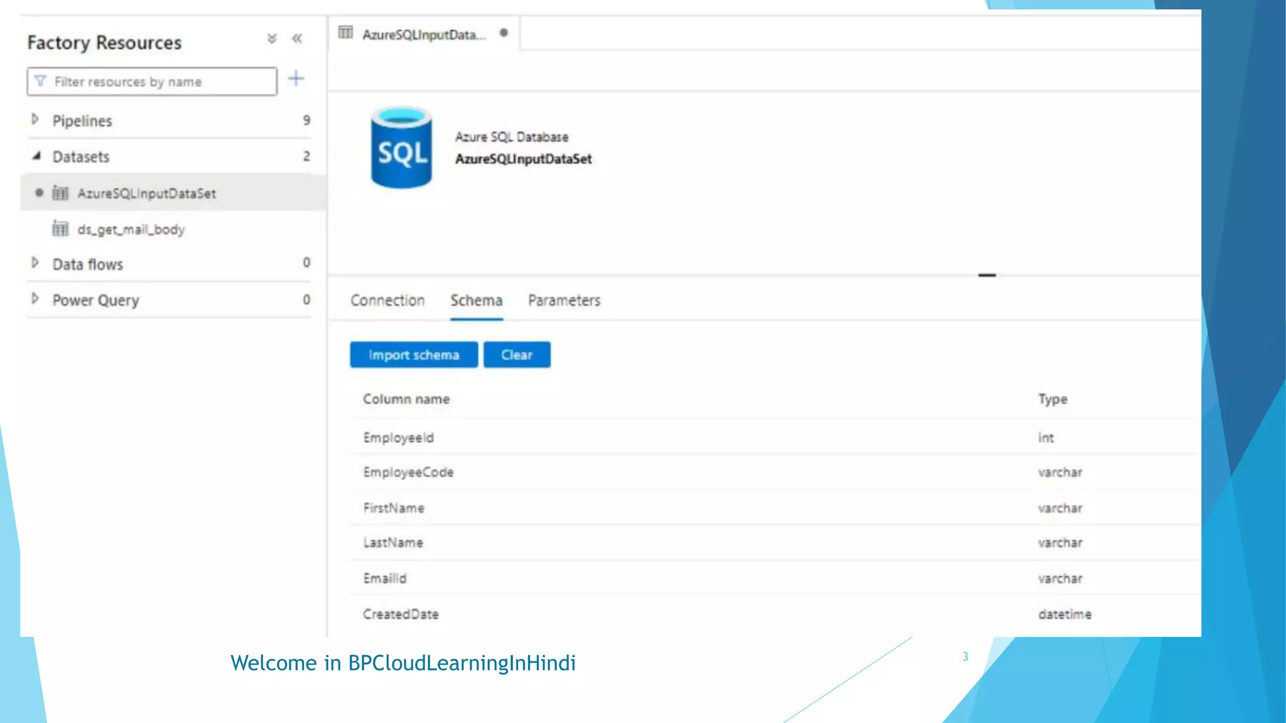Select the Schema tab
Viewport: 1286px width, 723px height.
tap(477, 301)
